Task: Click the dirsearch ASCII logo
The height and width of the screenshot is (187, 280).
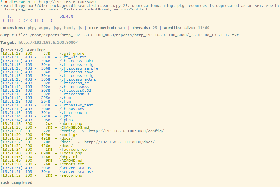Action: pyautogui.click(x=28, y=19)
